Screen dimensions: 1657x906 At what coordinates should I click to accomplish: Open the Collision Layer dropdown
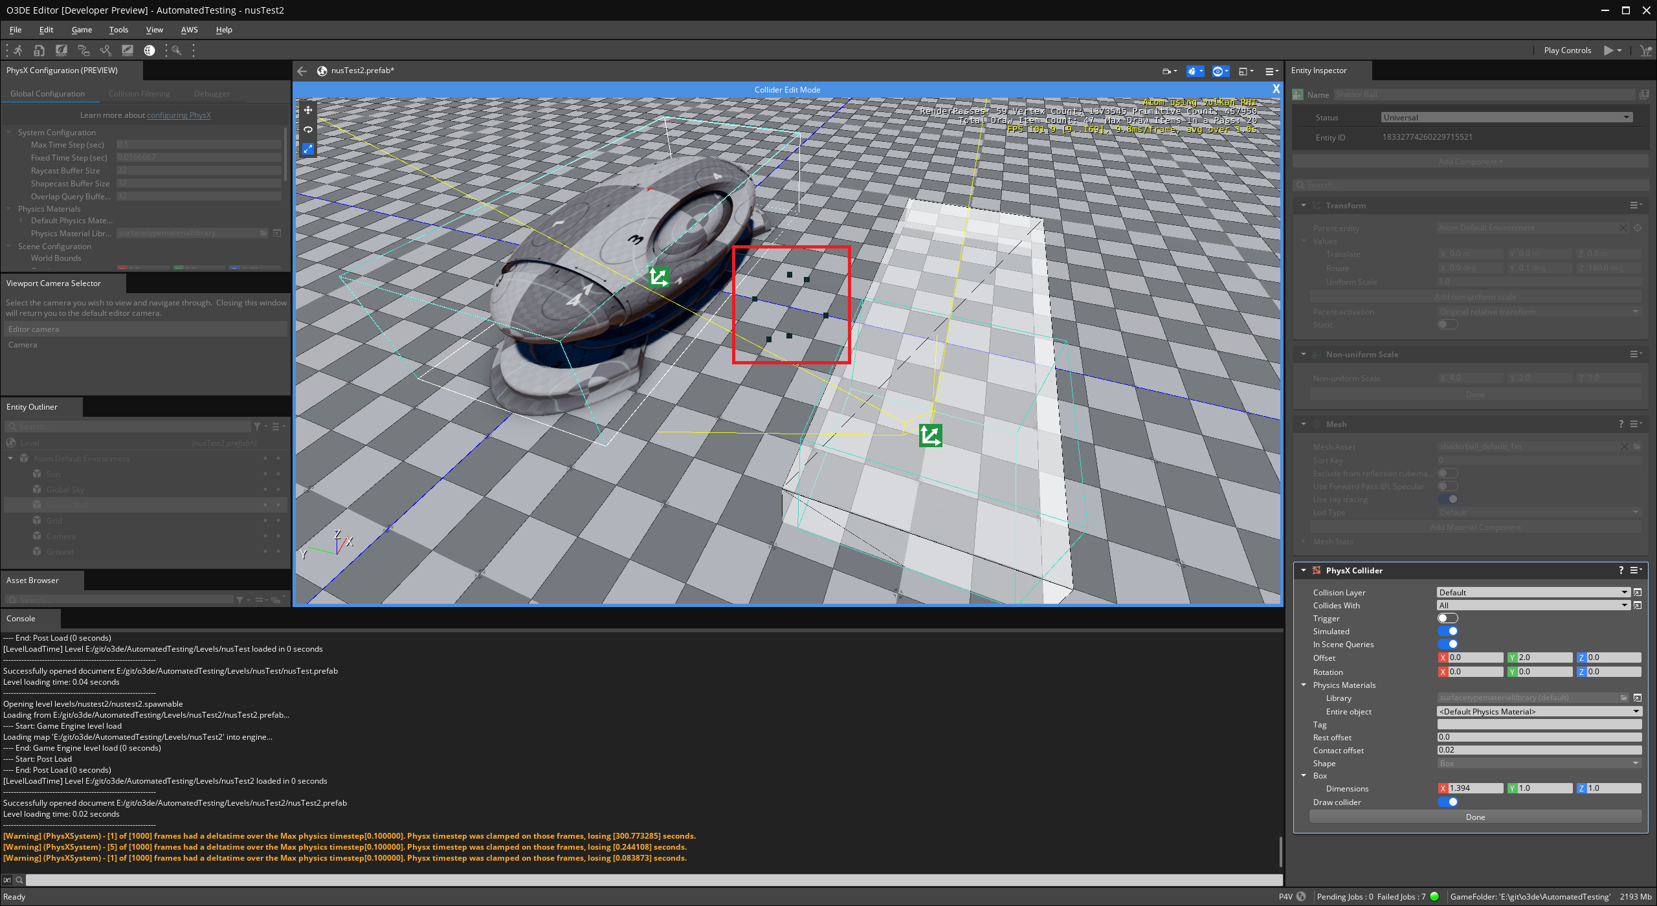click(x=1531, y=591)
